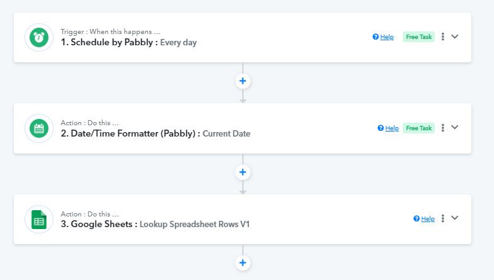Click the Schedule by Pabbly alarm clock icon
494x280 pixels.
[39, 38]
